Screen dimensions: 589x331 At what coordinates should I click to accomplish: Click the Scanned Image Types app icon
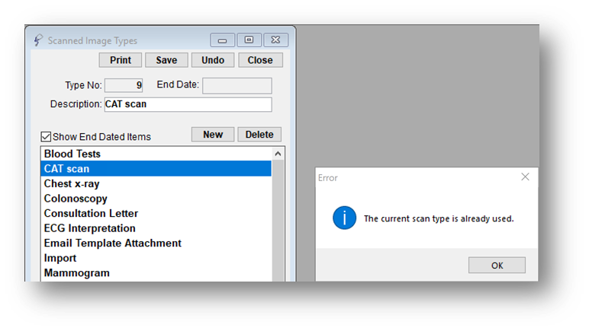click(38, 40)
